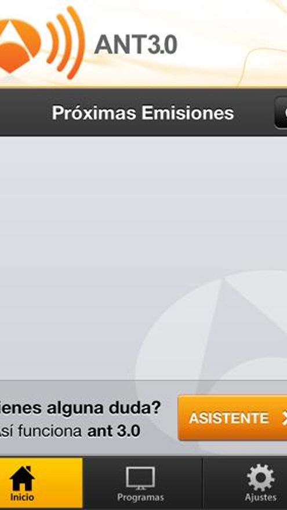Viewport: 287px width, 510px height.
Task: Click the arrow on the ASISTENTE button
Action: (284, 418)
